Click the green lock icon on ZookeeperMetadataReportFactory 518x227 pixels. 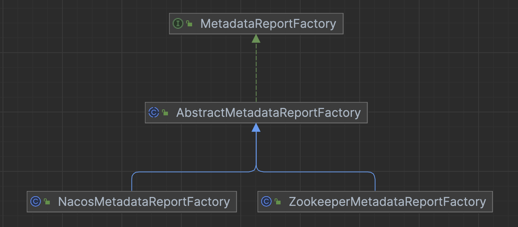click(278, 202)
